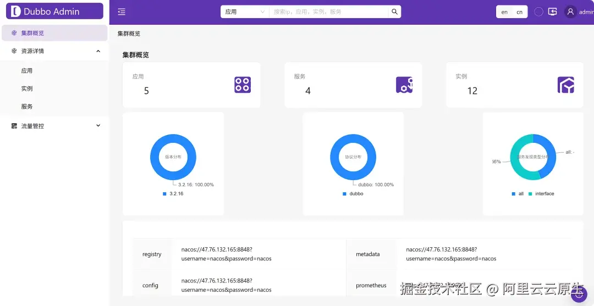Click the 3.2.16: 100.00% chart label
The height and width of the screenshot is (306, 594).
(196, 185)
